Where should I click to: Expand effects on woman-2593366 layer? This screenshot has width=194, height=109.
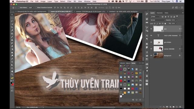182,49
